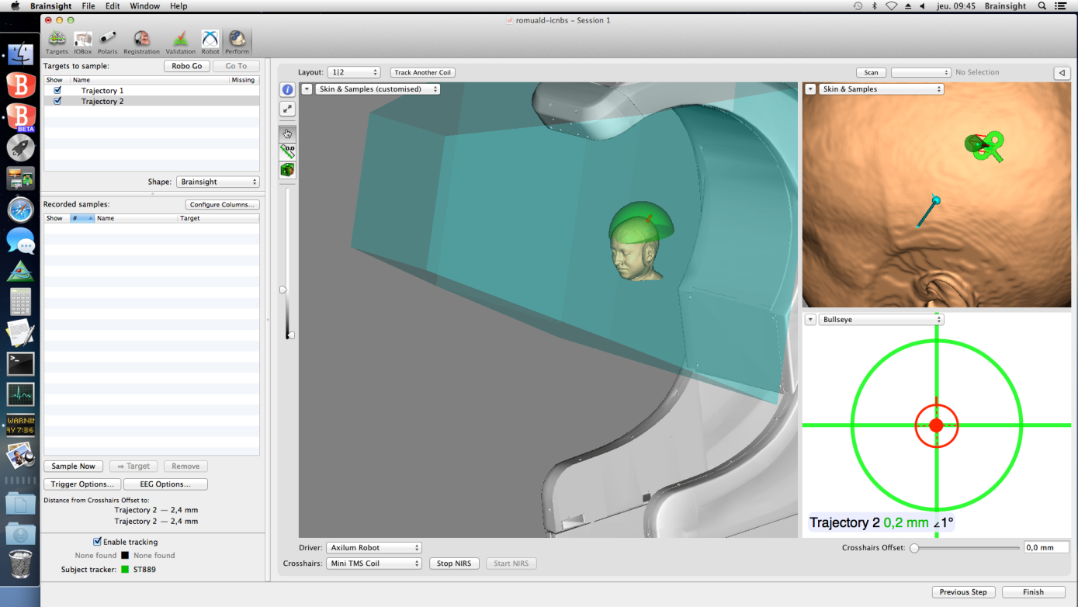This screenshot has height=607, width=1078.
Task: Toggle the Enable tracking checkbox
Action: click(x=97, y=542)
